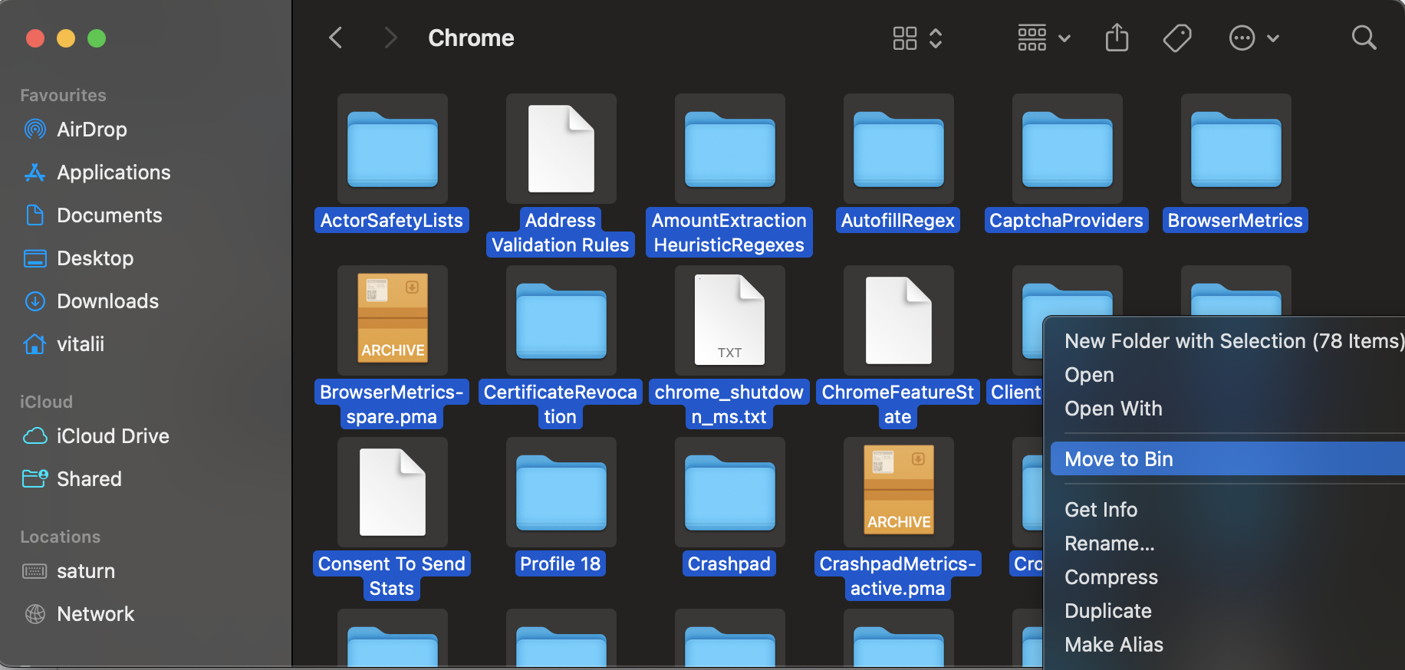Select the BrowserMetrics folder icon
This screenshot has width=1405, height=670.
(1236, 149)
